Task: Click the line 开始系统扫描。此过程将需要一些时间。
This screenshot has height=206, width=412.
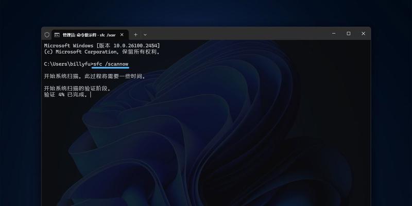Action: [x=95, y=76]
